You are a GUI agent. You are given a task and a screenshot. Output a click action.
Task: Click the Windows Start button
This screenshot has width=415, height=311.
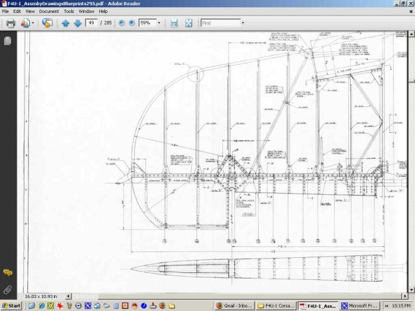(11, 305)
